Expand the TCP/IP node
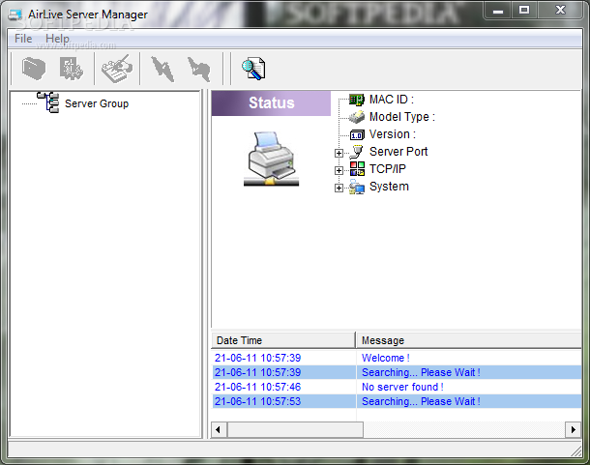590x465 pixels. 339,170
